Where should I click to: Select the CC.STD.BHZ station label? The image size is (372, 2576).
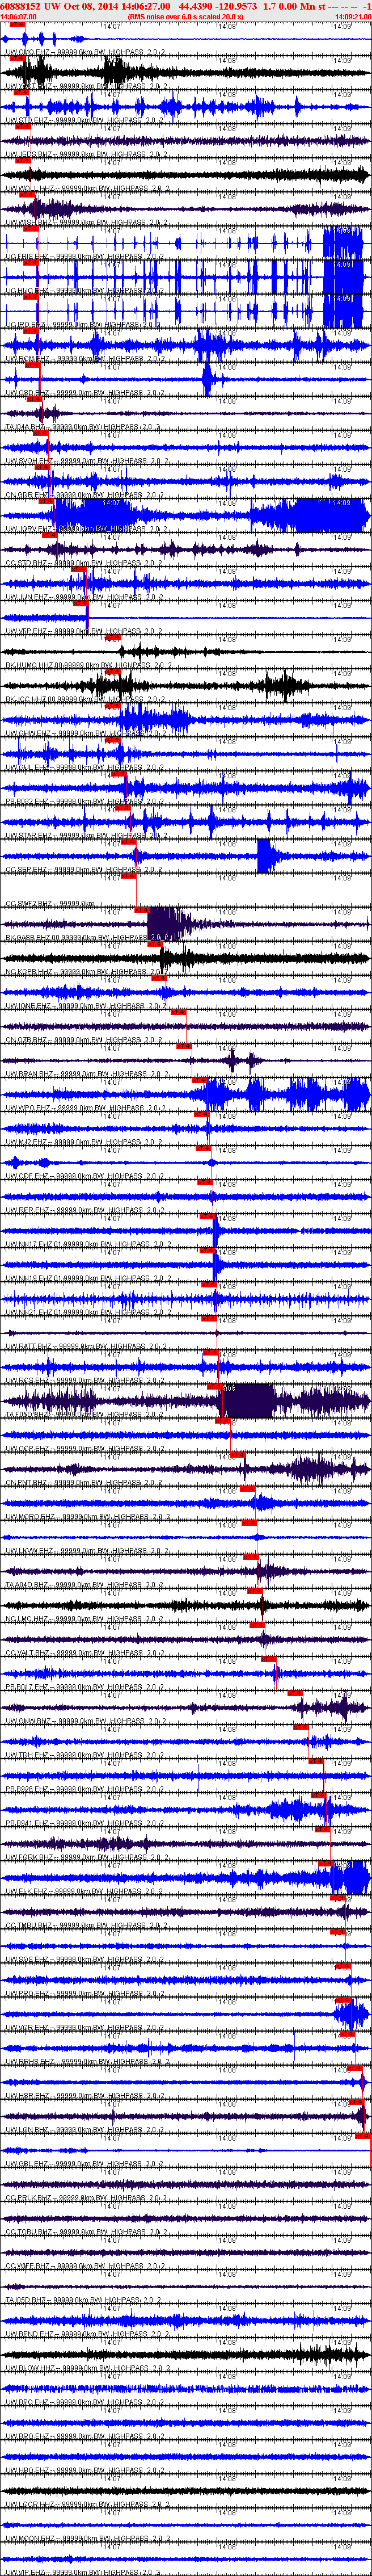(x=86, y=562)
